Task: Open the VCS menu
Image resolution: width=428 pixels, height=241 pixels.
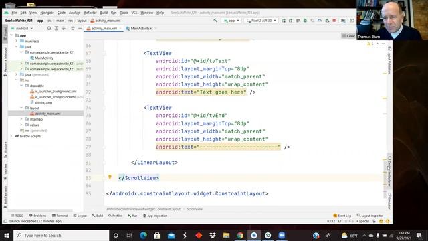Action: pyautogui.click(x=134, y=13)
